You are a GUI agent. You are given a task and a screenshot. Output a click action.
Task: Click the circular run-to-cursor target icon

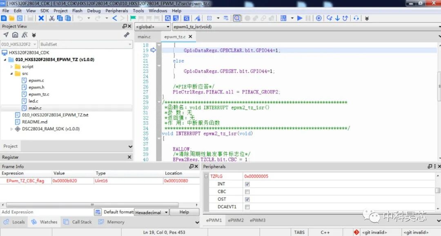point(318,18)
